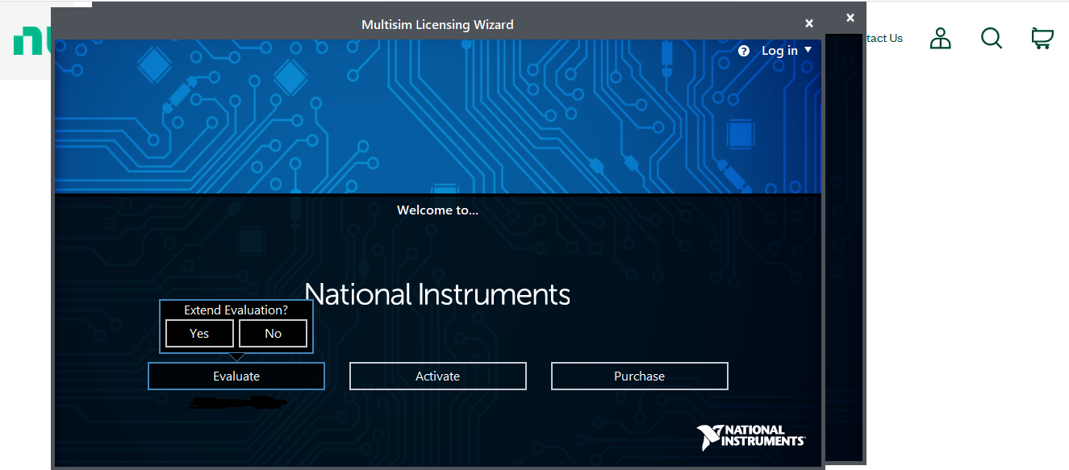Image resolution: width=1069 pixels, height=470 pixels.
Task: Click the help question mark icon
Action: pos(744,51)
